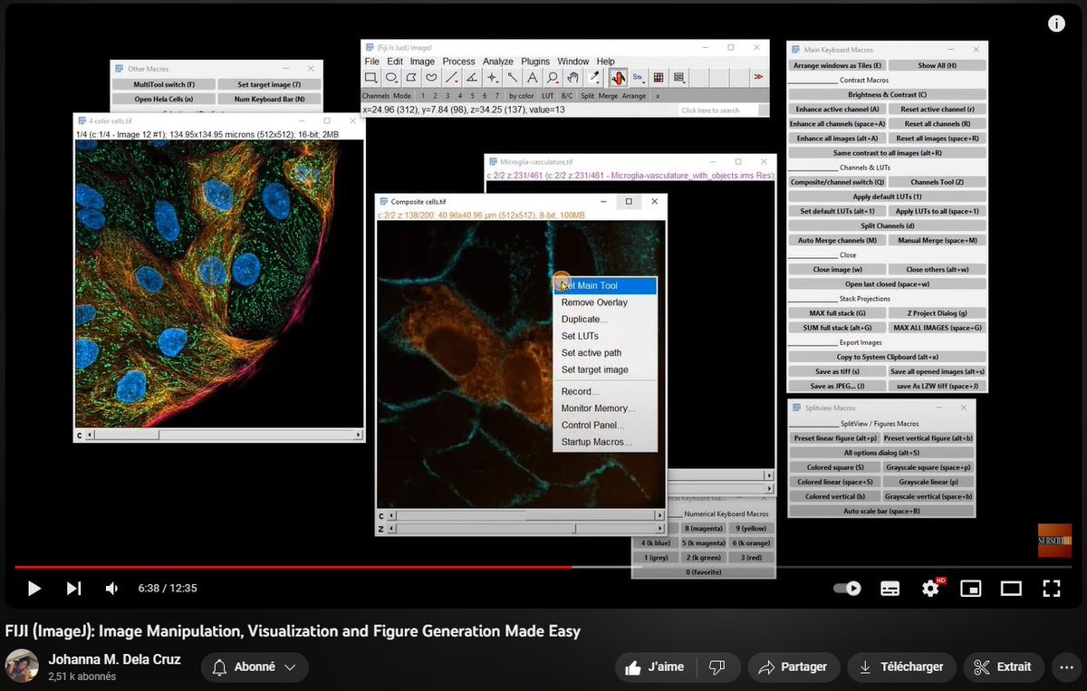Click Enhance active channel (A)
The image size is (1087, 691).
pos(837,109)
